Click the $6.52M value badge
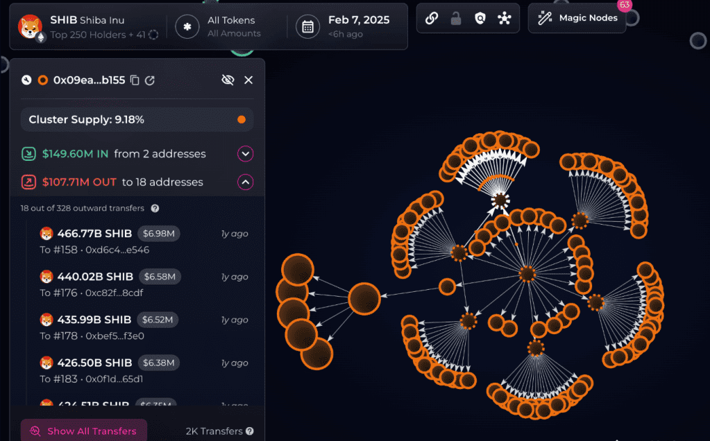 [x=158, y=320]
